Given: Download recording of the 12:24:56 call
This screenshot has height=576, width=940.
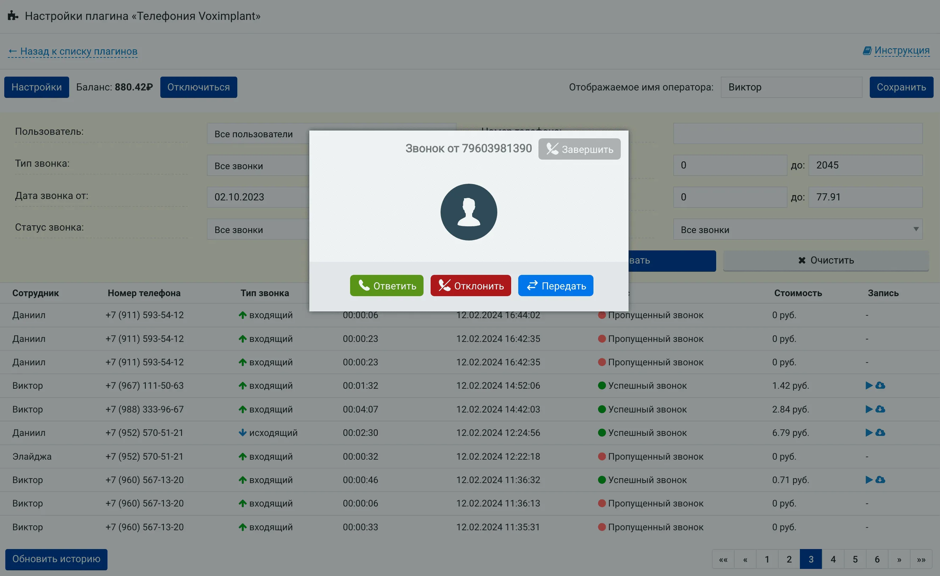Looking at the screenshot, I should 880,433.
